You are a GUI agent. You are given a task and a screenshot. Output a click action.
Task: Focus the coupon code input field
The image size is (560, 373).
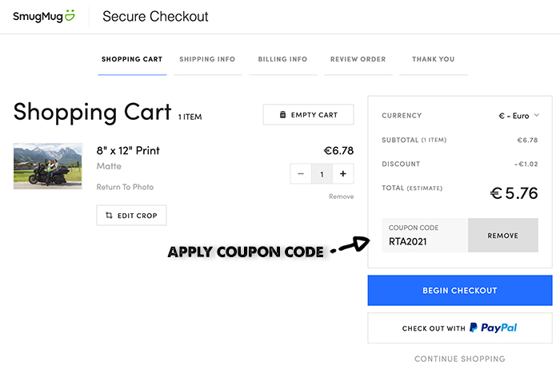[x=425, y=236]
